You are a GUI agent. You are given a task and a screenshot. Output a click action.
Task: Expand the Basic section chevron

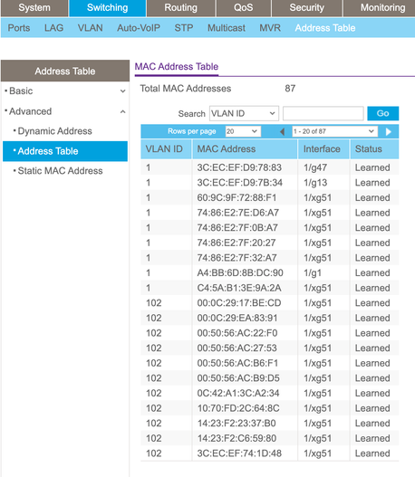122,91
